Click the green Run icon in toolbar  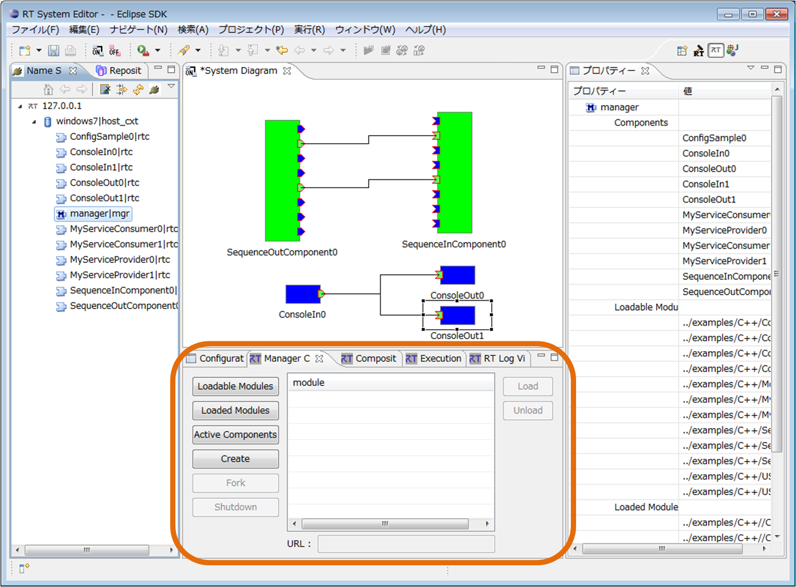143,50
